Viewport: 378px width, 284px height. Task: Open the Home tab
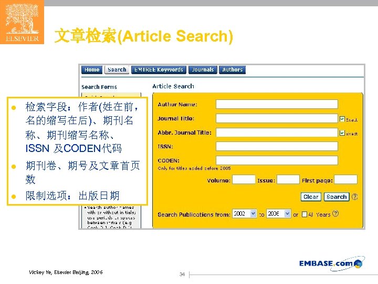tap(92, 70)
